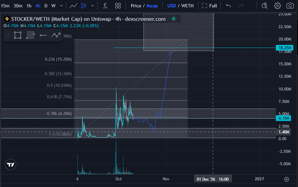Click the 01 Dec '26 16:00 date label

click(213, 179)
